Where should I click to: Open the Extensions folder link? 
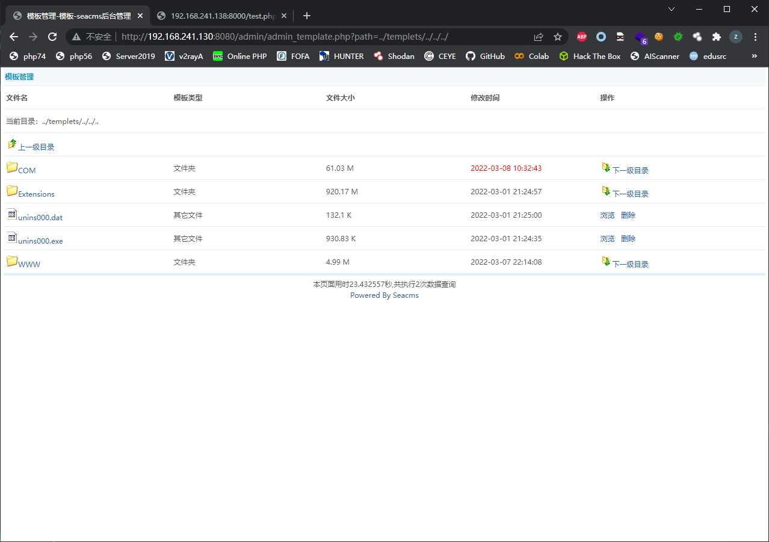coord(36,194)
